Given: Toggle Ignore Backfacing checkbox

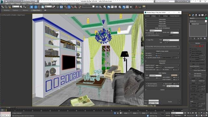Looking at the screenshot, I should pyautogui.click(x=191, y=51).
